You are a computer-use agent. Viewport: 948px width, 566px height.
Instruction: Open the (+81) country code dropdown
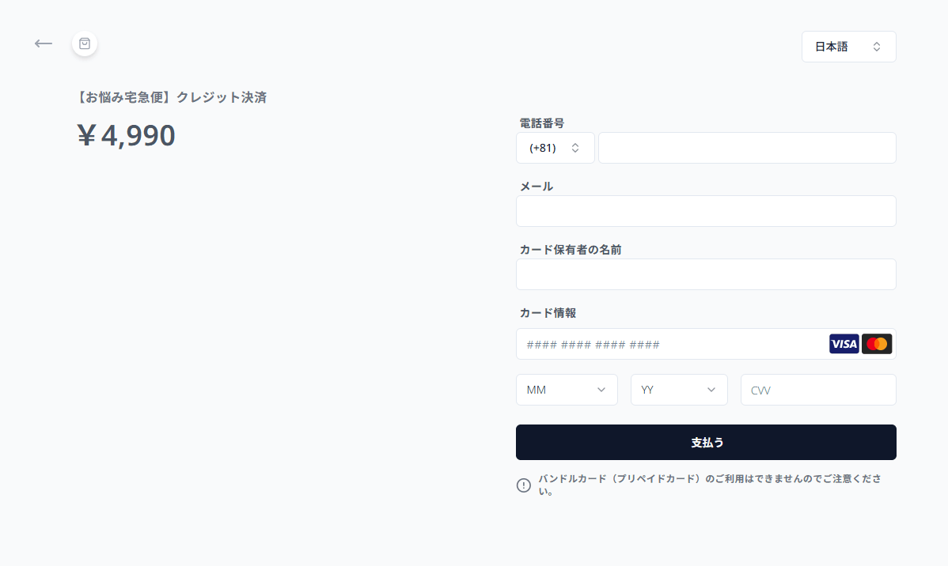click(x=555, y=148)
